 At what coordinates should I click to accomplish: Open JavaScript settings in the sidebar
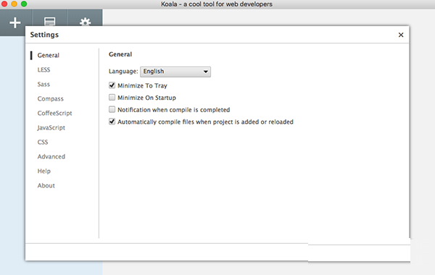pos(51,127)
